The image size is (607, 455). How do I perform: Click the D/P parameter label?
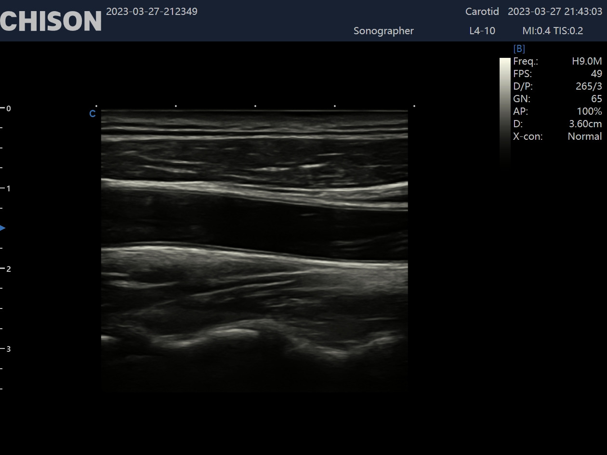pyautogui.click(x=523, y=86)
